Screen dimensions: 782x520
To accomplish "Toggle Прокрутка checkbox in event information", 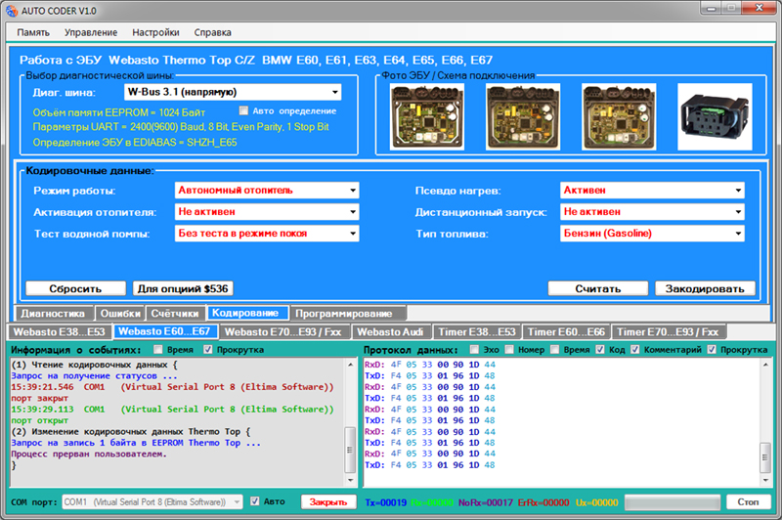I will [x=207, y=350].
